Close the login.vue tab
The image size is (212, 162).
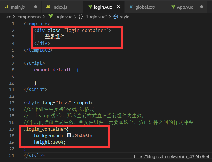[118, 7]
